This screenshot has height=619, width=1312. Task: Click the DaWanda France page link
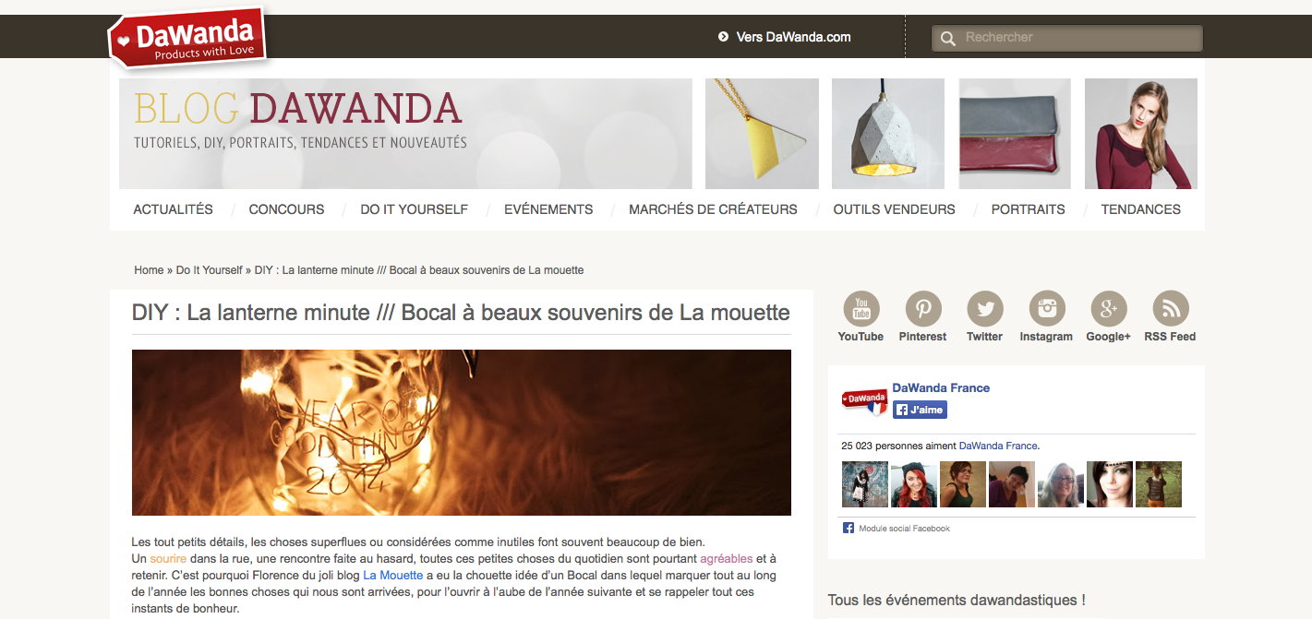pos(941,387)
